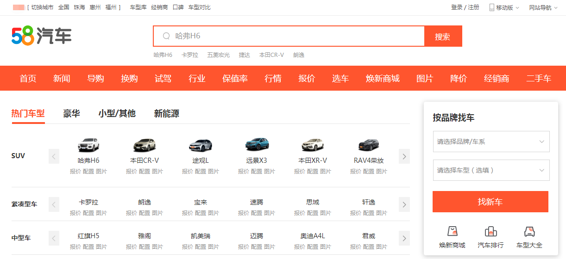Click the 捷达 hot search suggestion
This screenshot has height=259, width=566.
pyautogui.click(x=244, y=55)
